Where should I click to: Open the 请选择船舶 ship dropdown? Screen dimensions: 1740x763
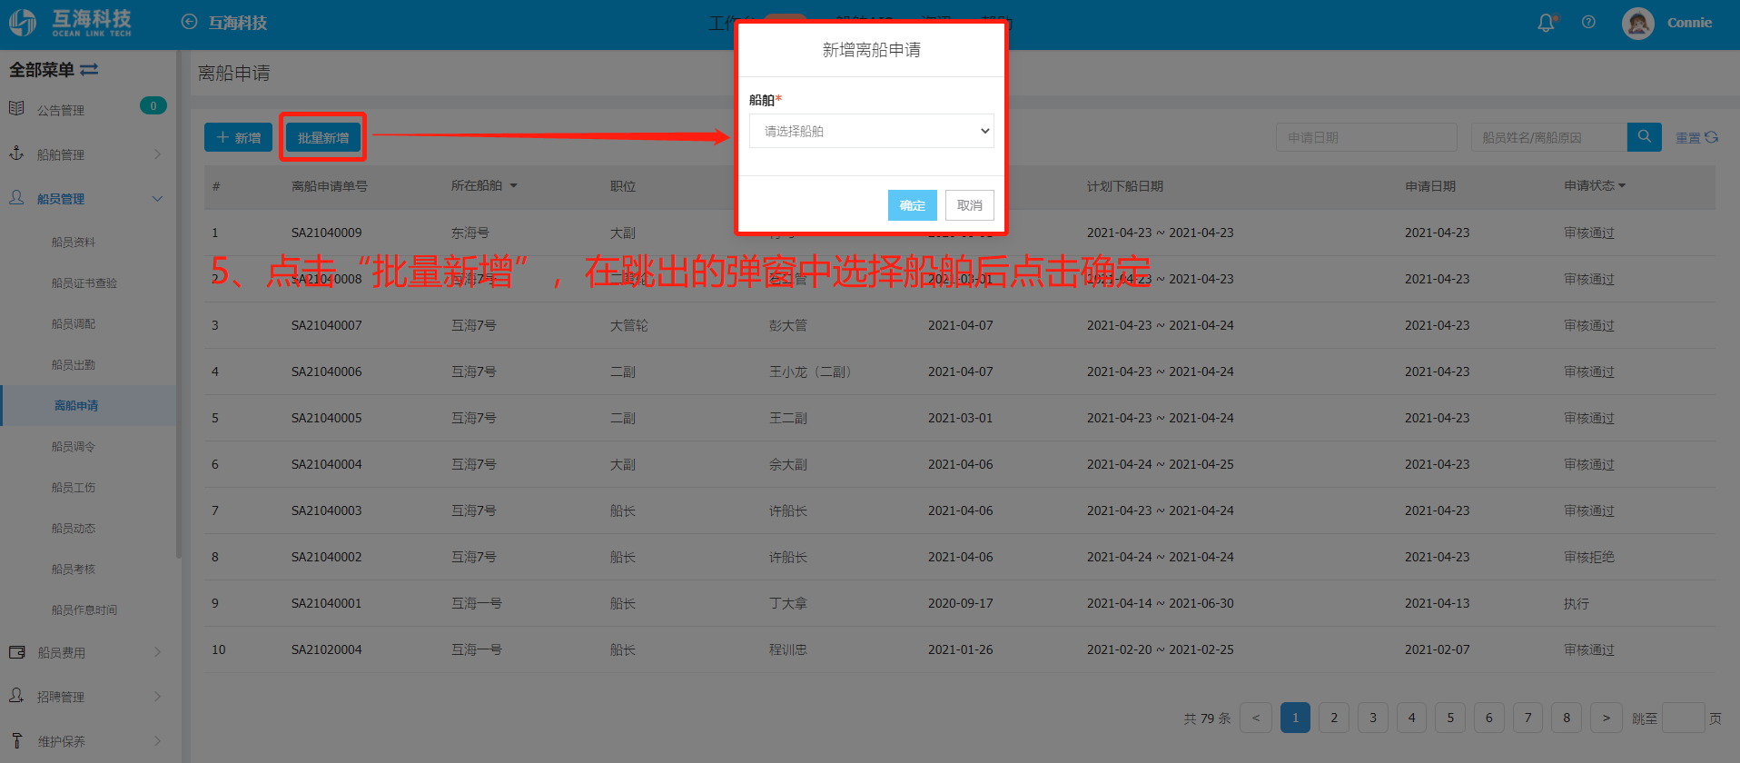coord(872,131)
